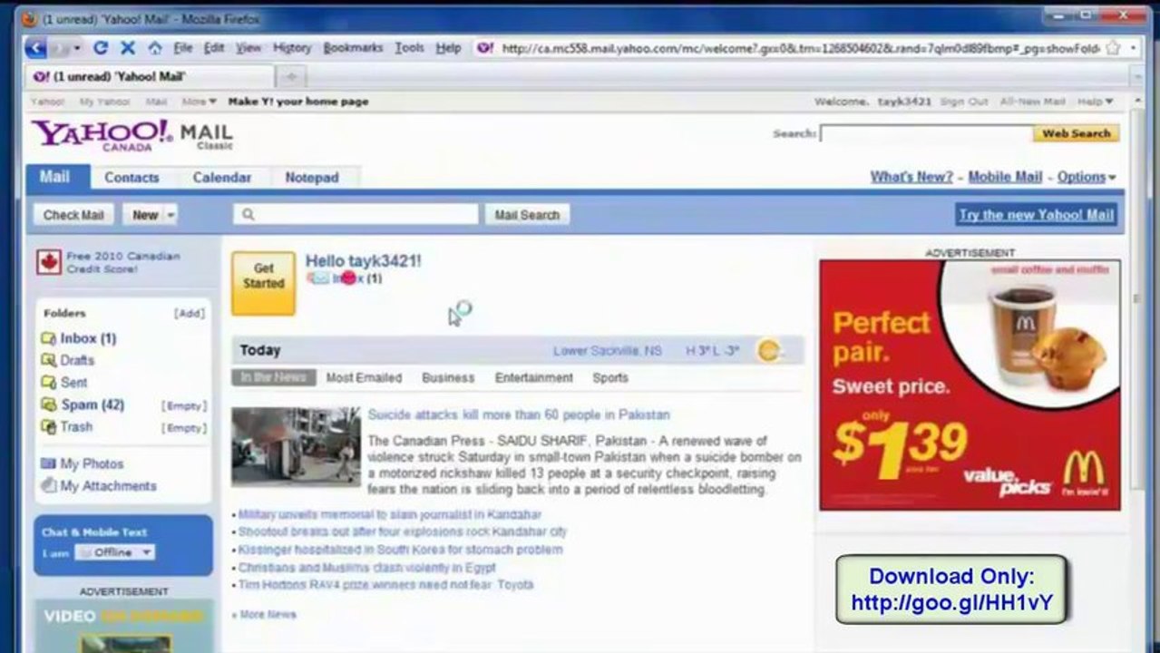
Task: Switch to the Calendar tab
Action: pos(222,178)
